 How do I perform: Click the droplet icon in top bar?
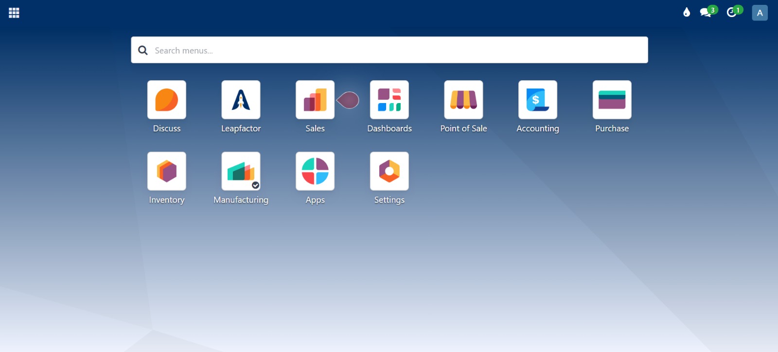pos(687,12)
